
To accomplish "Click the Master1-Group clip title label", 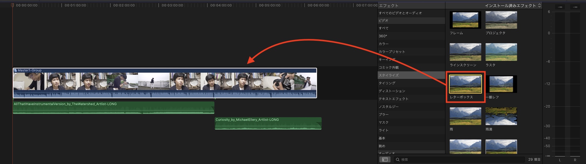I will (30, 70).
